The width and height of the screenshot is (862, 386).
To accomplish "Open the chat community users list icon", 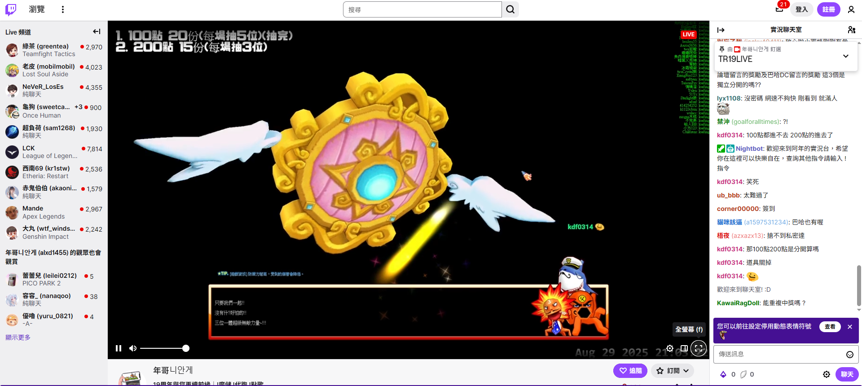I will [x=851, y=30].
